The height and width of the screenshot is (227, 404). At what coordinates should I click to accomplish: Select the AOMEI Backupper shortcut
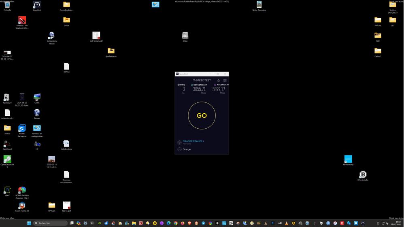[x=22, y=131]
